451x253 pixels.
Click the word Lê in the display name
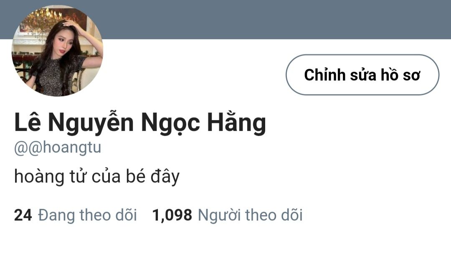click(27, 122)
